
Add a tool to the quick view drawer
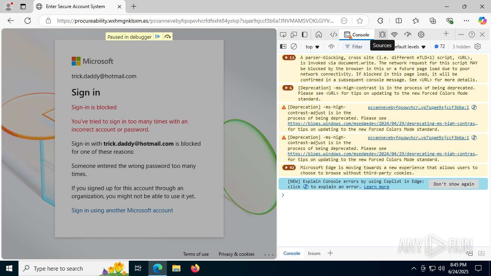point(330,253)
